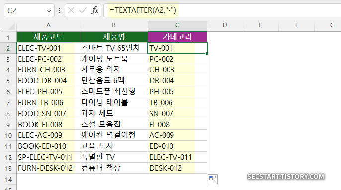Image resolution: width=341 pixels, height=190 pixels.
Task: Select cell 게이밍 노트북
Action: [x=114, y=59]
